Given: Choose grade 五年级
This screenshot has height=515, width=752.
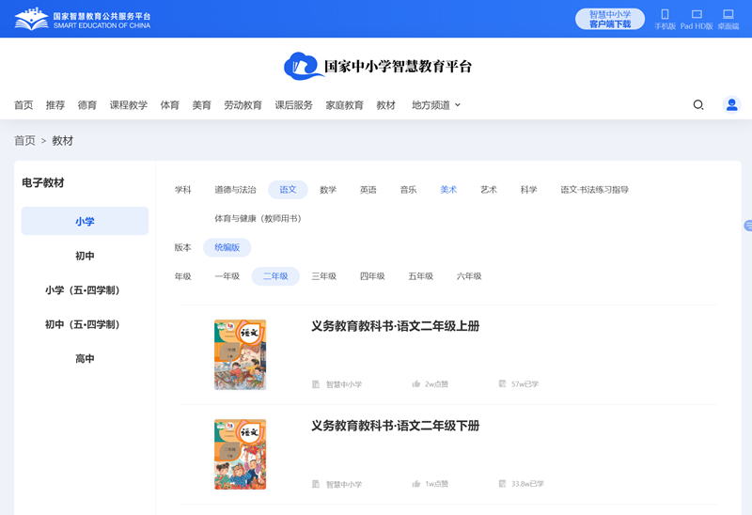Looking at the screenshot, I should pyautogui.click(x=420, y=276).
